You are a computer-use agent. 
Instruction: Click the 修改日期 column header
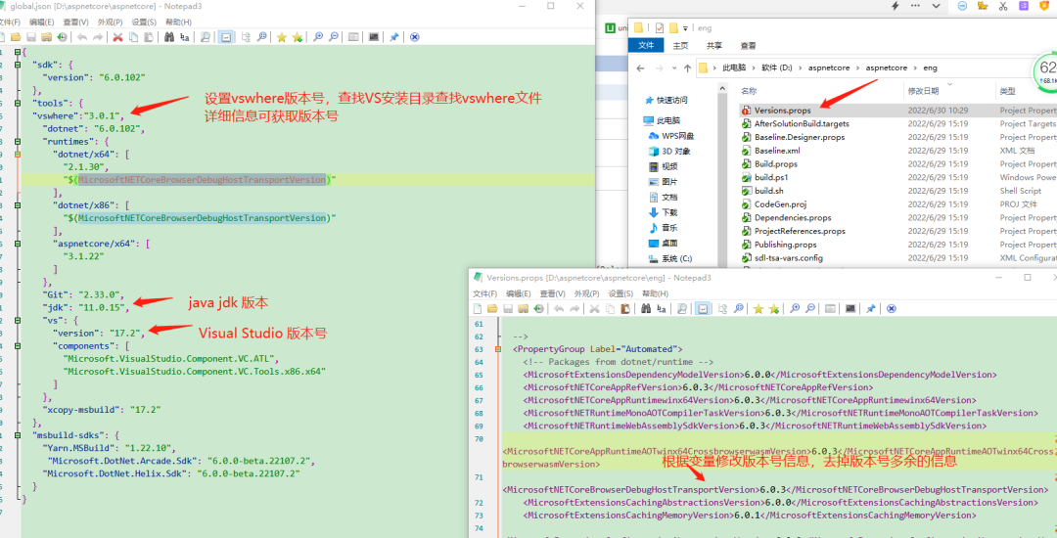click(923, 91)
